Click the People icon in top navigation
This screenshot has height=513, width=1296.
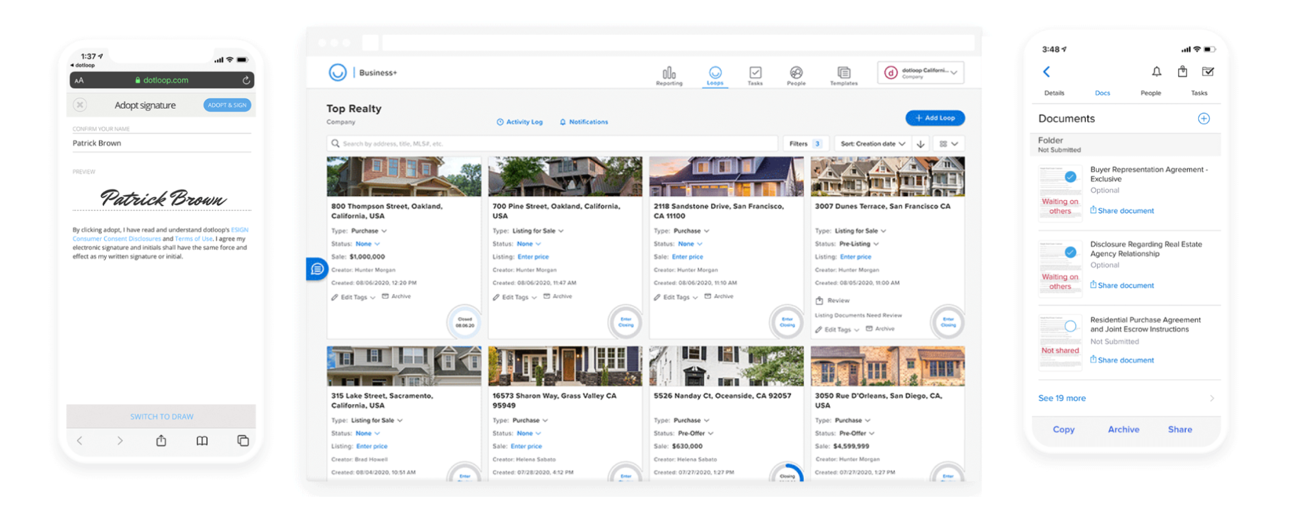795,74
